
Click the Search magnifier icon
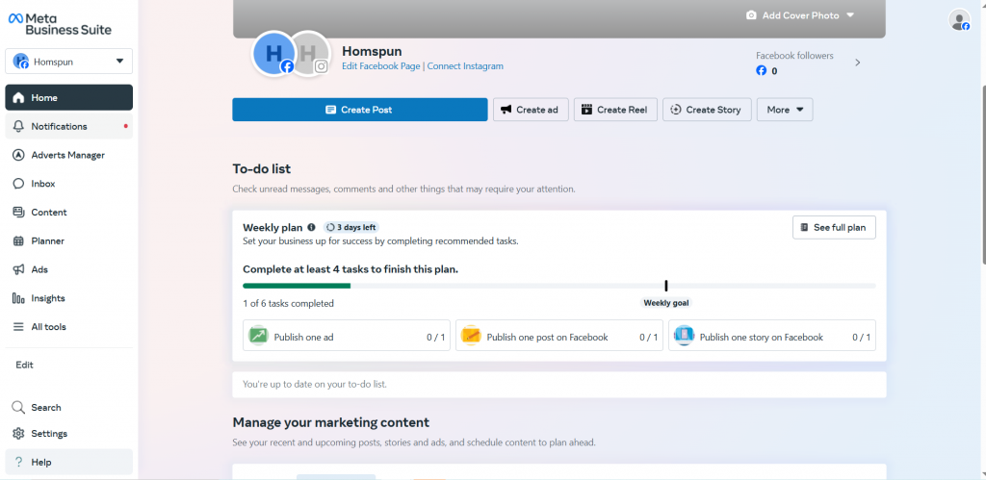[x=19, y=408]
